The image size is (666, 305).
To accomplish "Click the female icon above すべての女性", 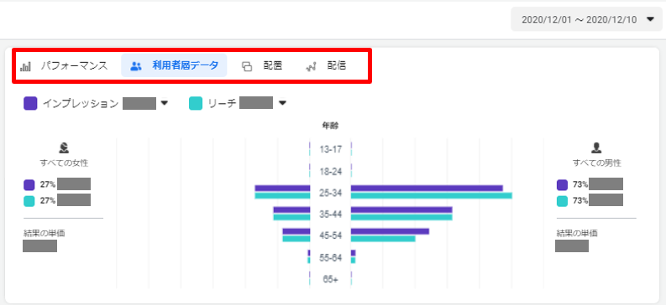I will click(64, 147).
